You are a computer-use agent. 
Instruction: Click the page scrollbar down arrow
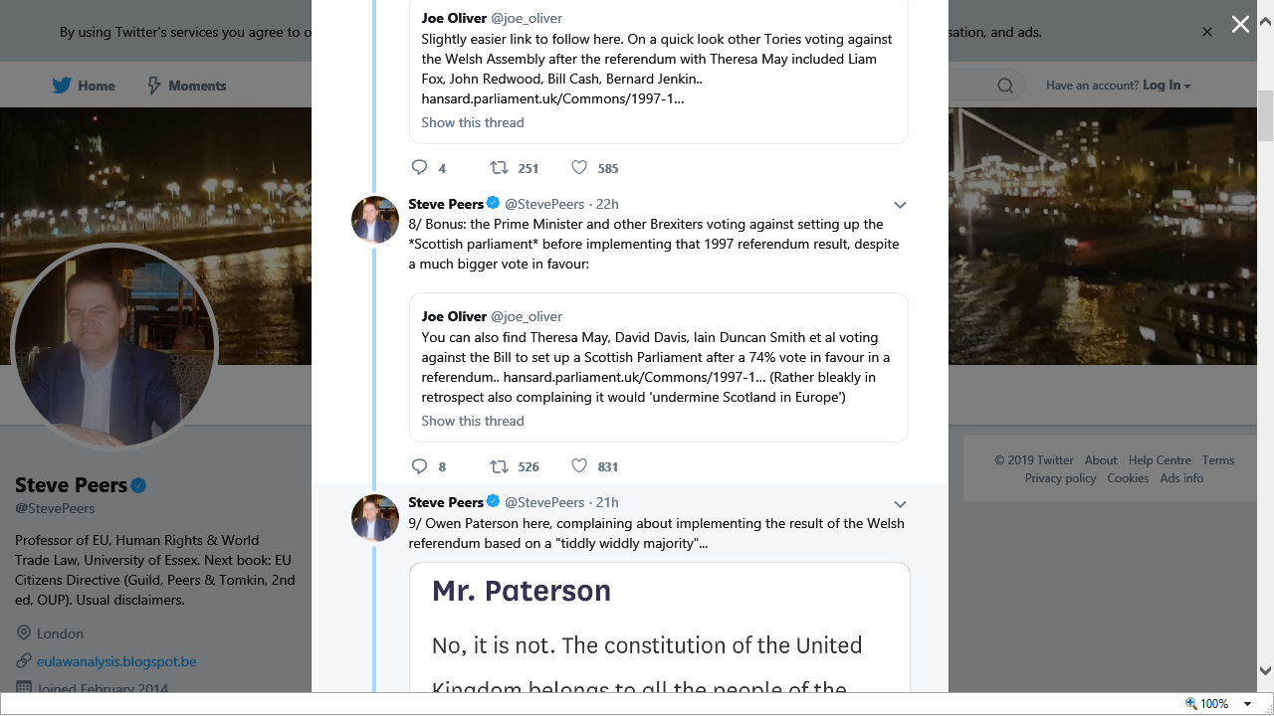coord(1265,671)
